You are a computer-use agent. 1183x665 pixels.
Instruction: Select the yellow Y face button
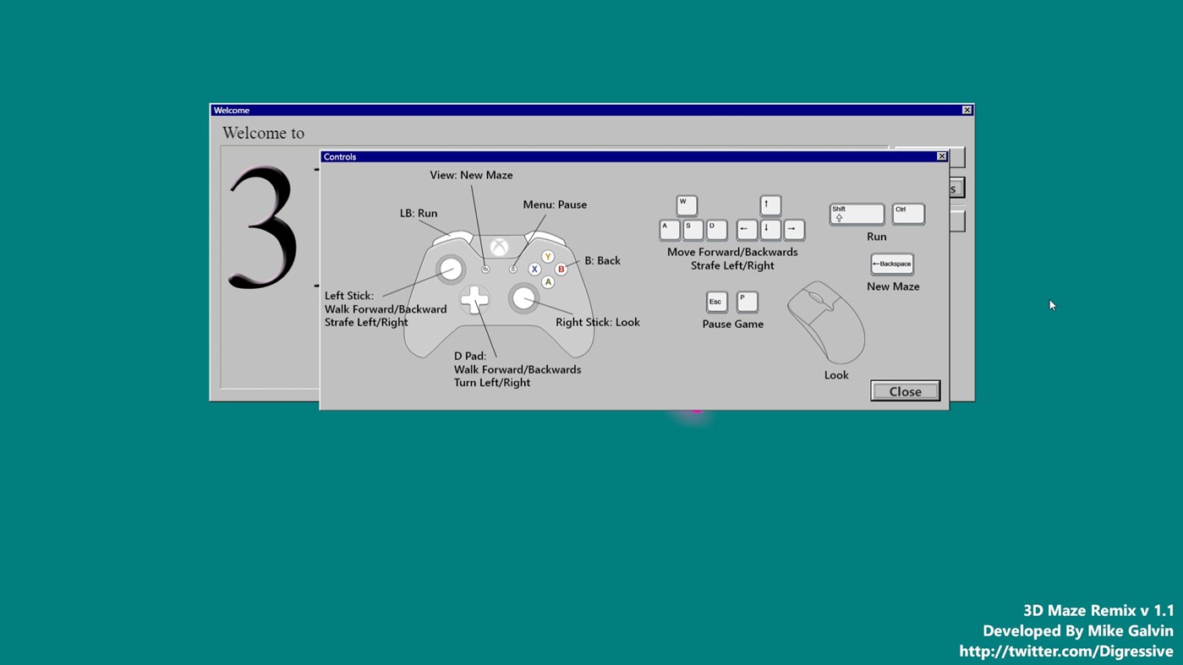pyautogui.click(x=548, y=254)
